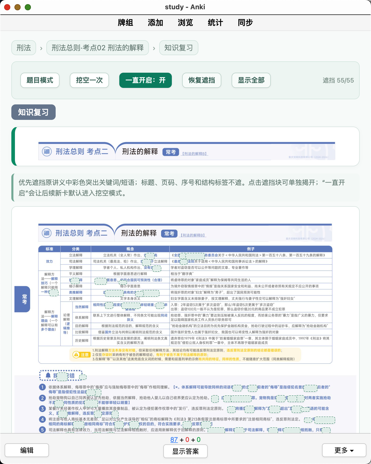371x464 pixels.
Task: Select the 刑法总则·考点02 刑法的解释 breadcrumb
Action: (98, 48)
